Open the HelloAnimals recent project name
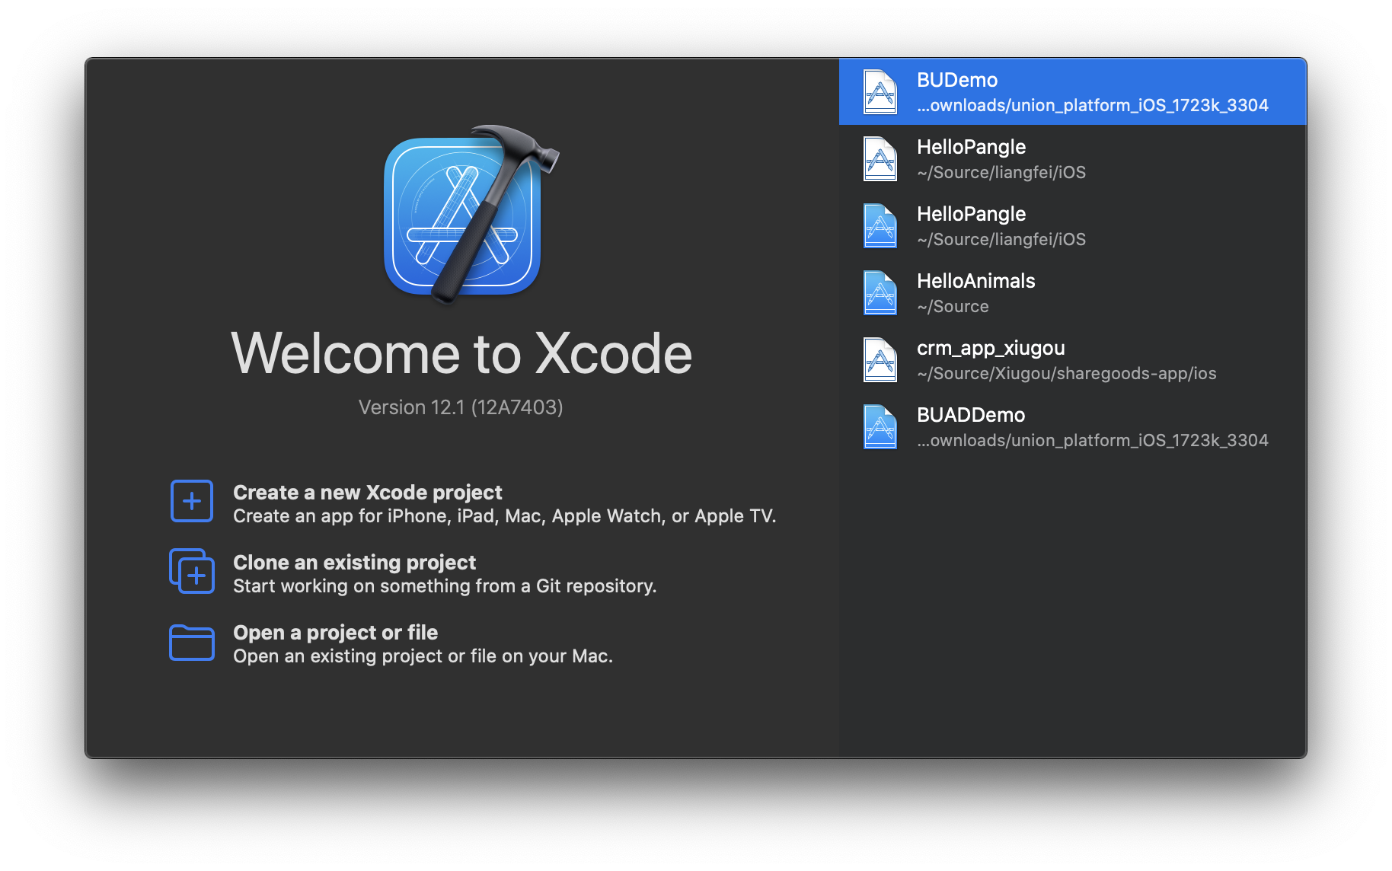The width and height of the screenshot is (1392, 871). tap(975, 281)
